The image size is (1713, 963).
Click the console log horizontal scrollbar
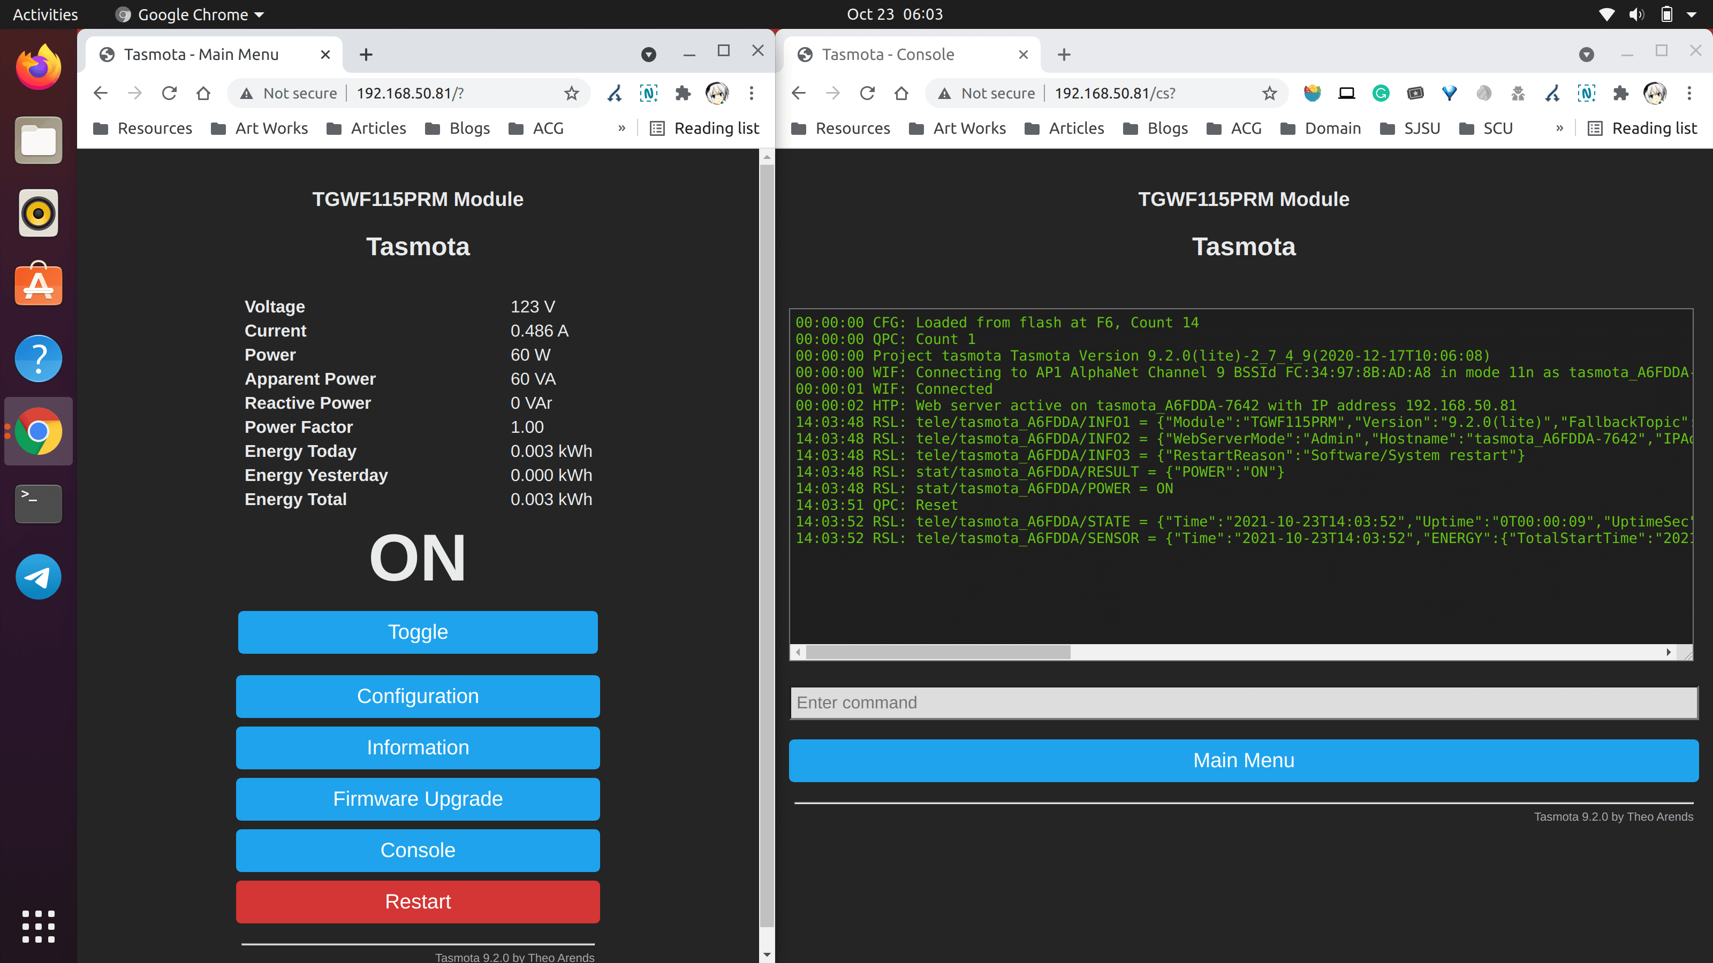click(938, 652)
